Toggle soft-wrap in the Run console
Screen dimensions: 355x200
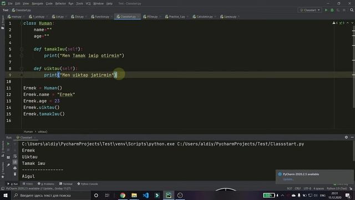pyautogui.click(x=15, y=156)
